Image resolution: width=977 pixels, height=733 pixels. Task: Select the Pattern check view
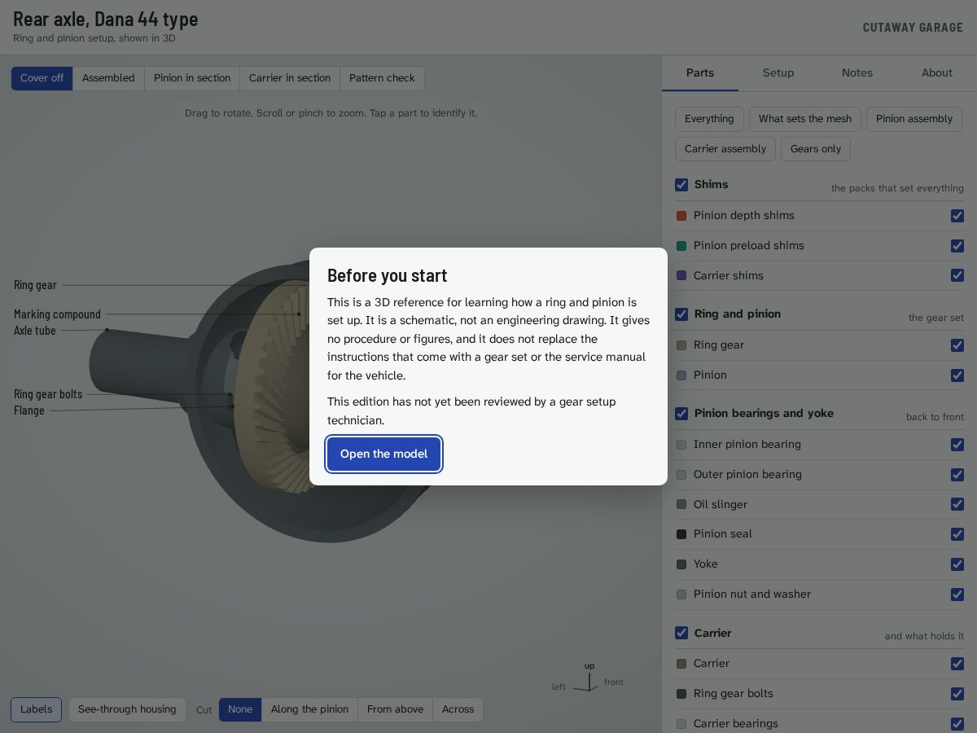[382, 78]
